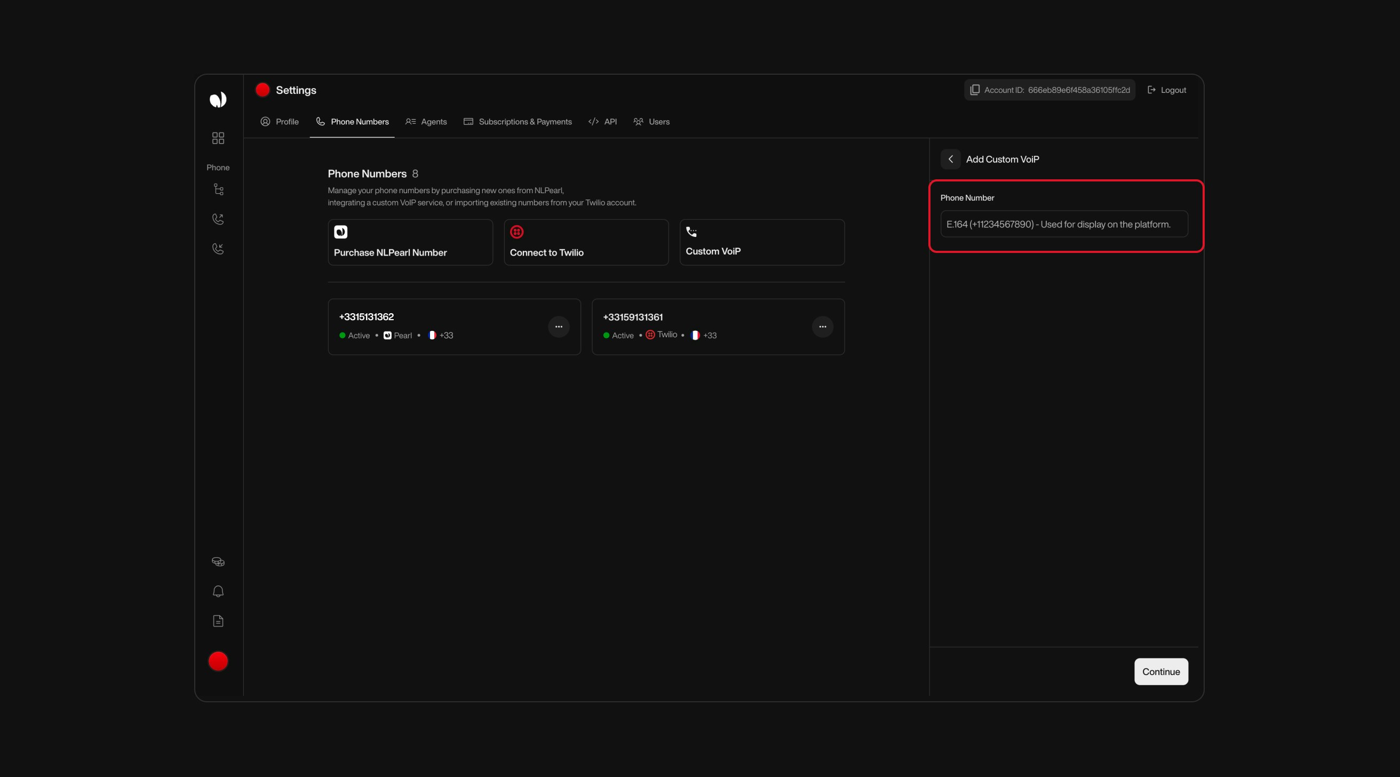Go back with the Add Custom VoiP chevron

point(951,160)
